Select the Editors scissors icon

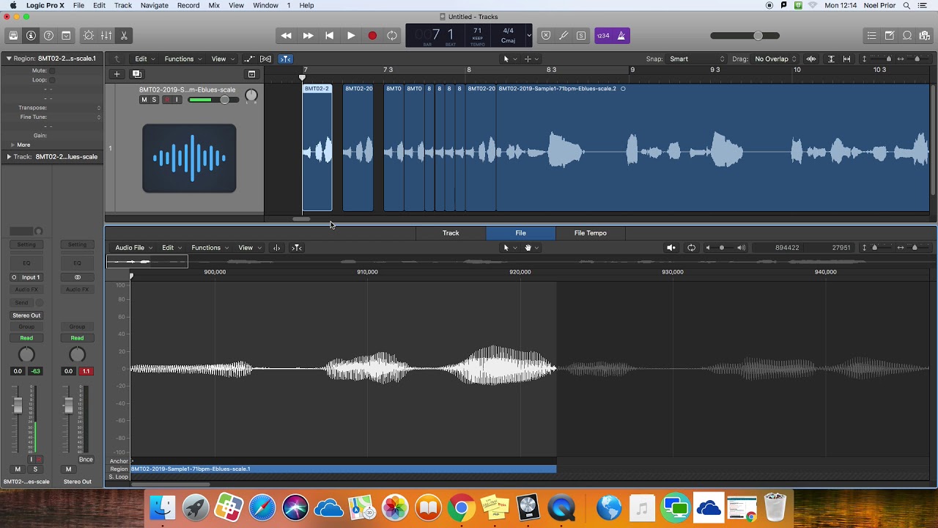[x=124, y=35]
